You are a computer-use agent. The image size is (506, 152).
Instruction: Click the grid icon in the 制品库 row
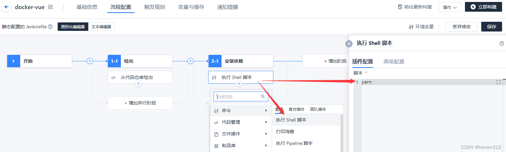(216, 146)
